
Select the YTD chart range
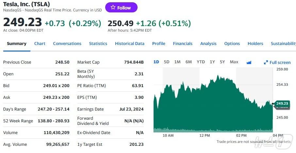(x=201, y=62)
